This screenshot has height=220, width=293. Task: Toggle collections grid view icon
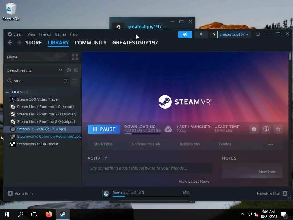point(75,57)
